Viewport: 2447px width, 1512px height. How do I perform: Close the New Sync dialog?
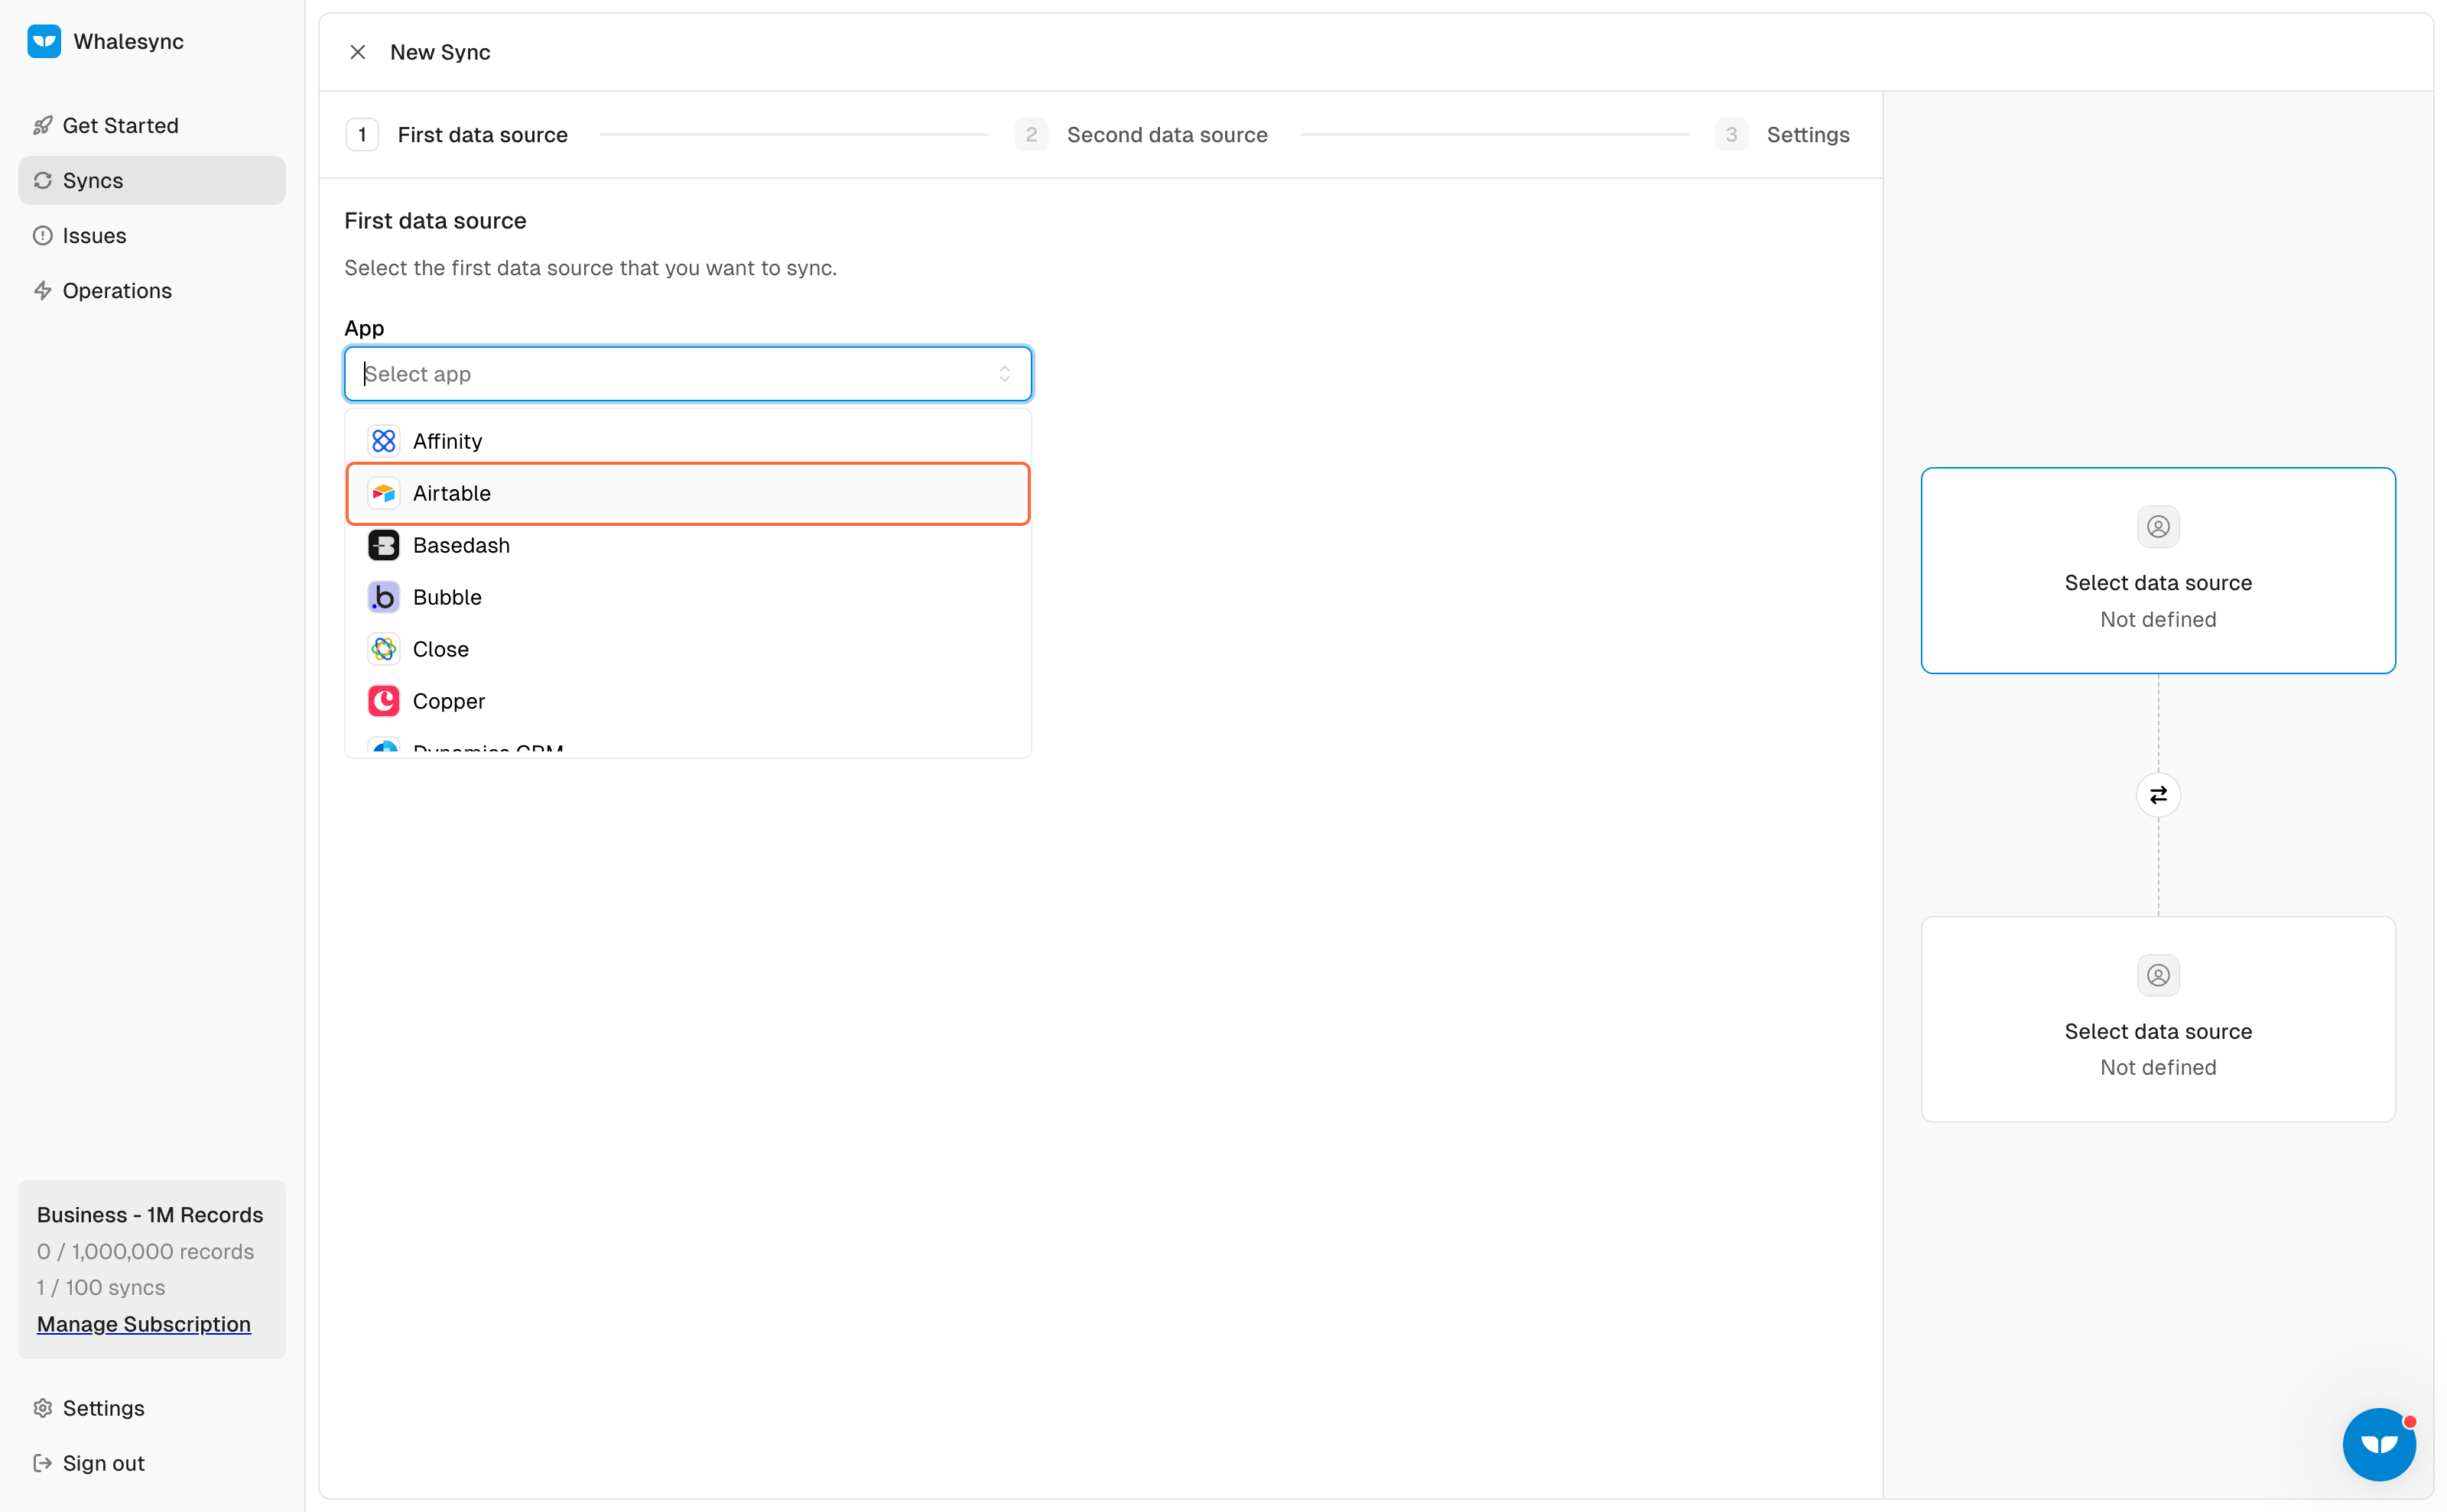[357, 52]
